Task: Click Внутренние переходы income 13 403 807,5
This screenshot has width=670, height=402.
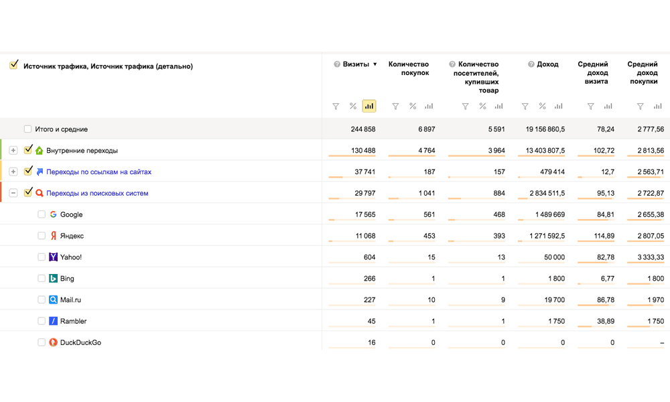Action: (545, 150)
